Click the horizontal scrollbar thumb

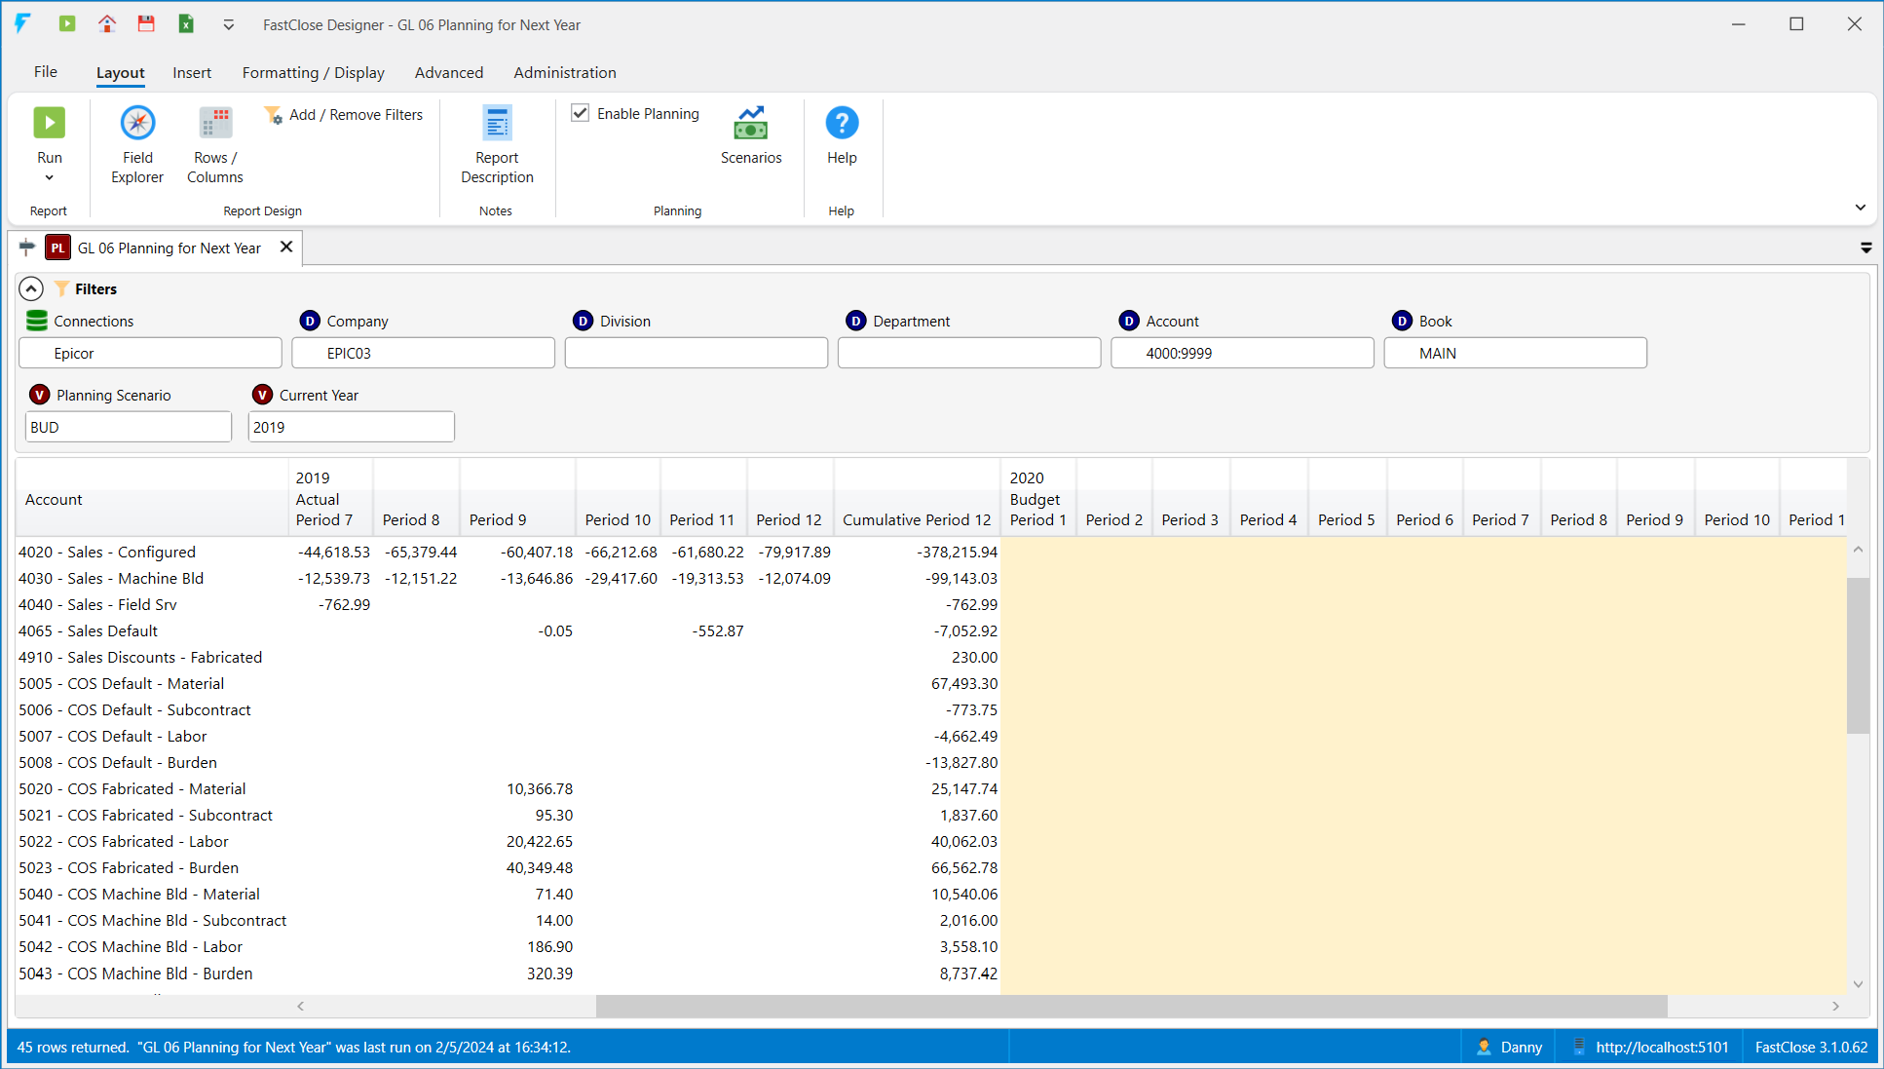(x=1130, y=1006)
